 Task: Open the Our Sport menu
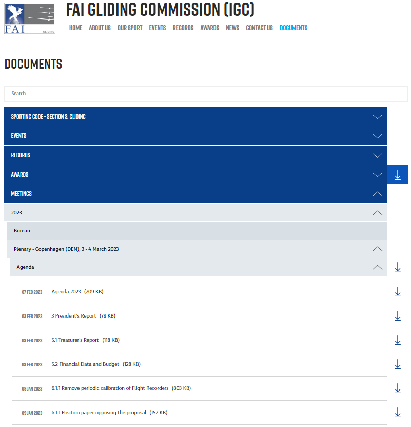point(130,28)
